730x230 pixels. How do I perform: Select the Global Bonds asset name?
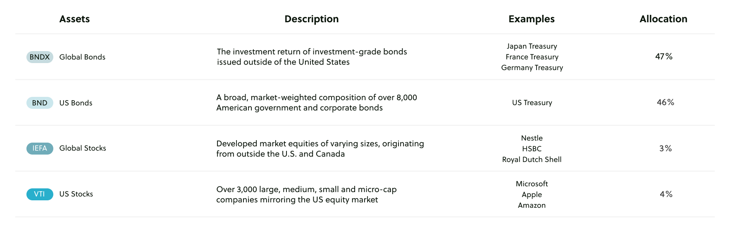82,57
